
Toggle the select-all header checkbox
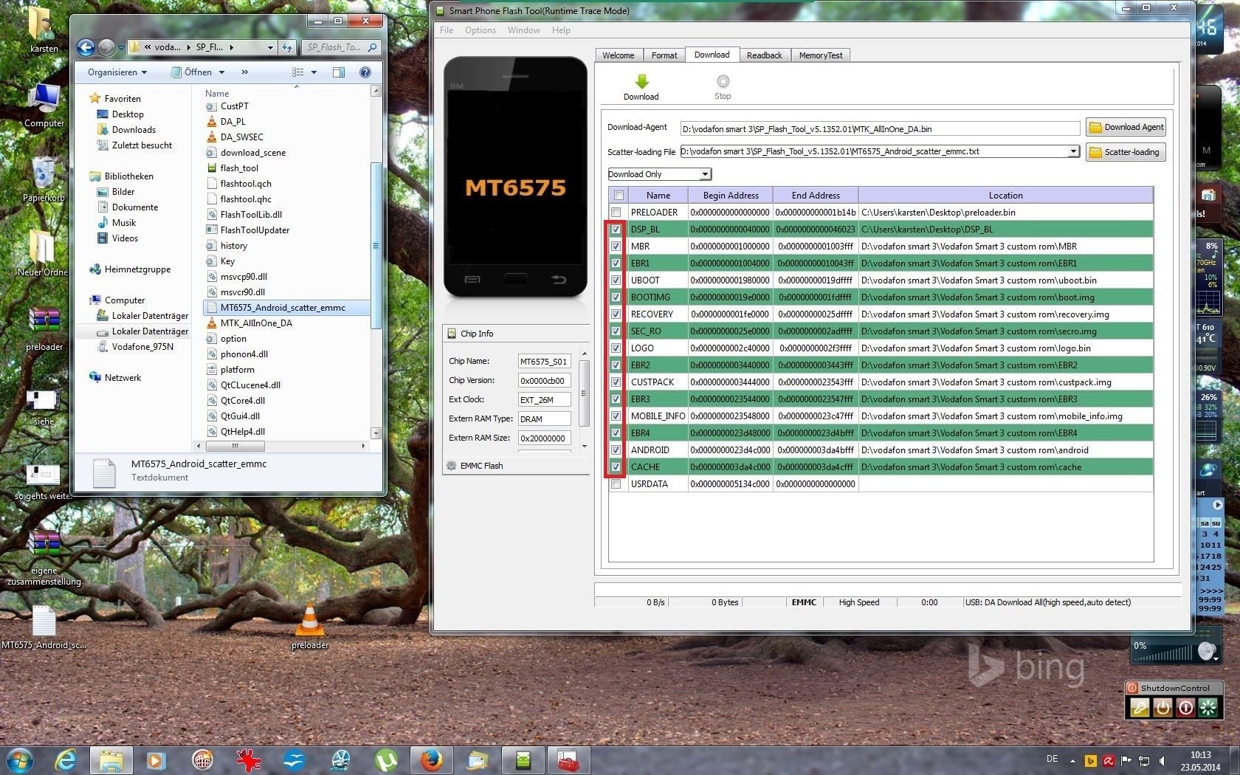pos(619,196)
